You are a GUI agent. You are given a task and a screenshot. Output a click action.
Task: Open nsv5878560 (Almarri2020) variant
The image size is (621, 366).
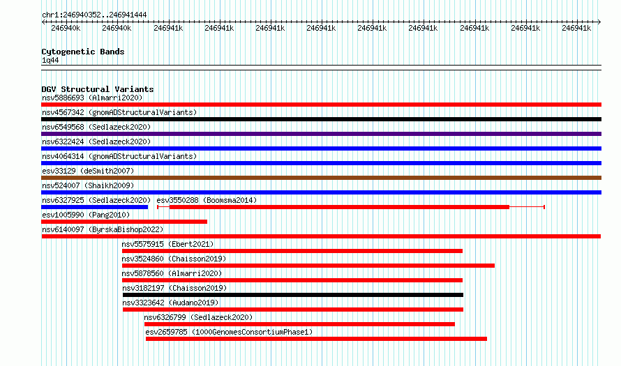pyautogui.click(x=172, y=273)
